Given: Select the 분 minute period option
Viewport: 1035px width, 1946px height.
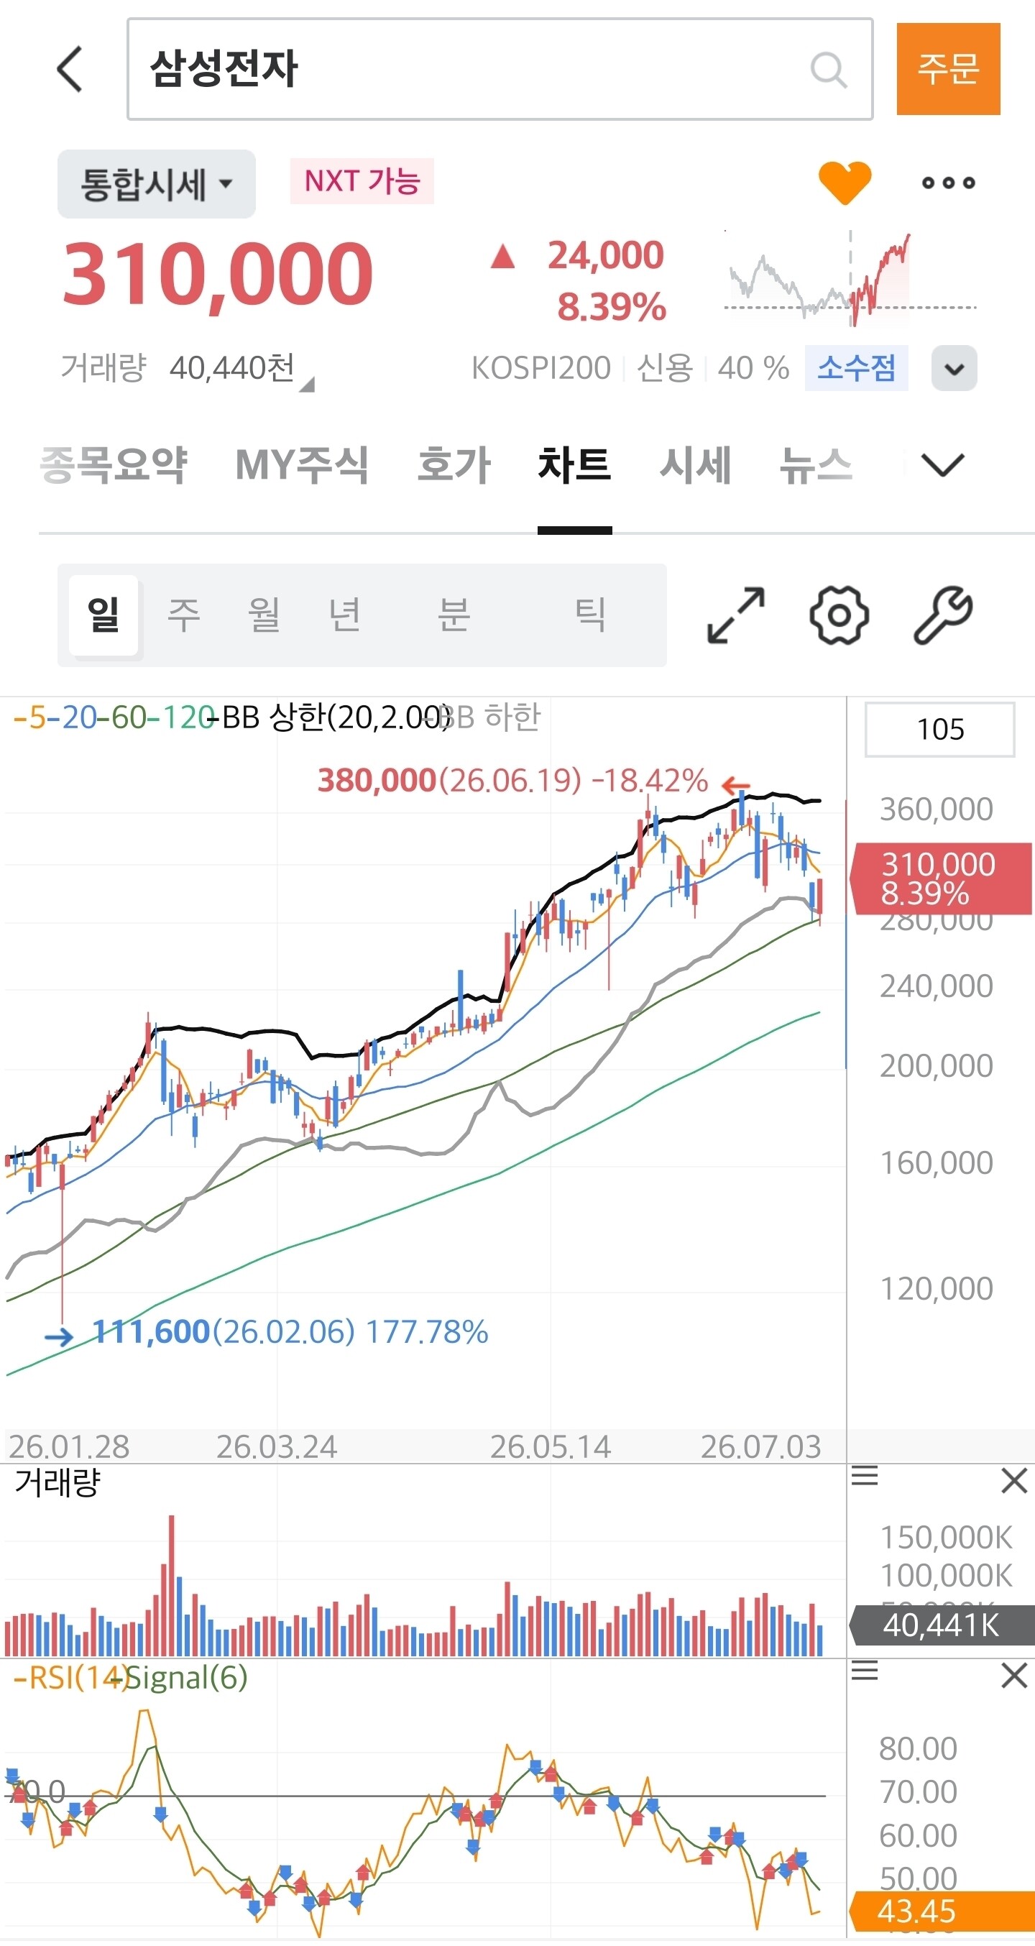Looking at the screenshot, I should [x=454, y=614].
